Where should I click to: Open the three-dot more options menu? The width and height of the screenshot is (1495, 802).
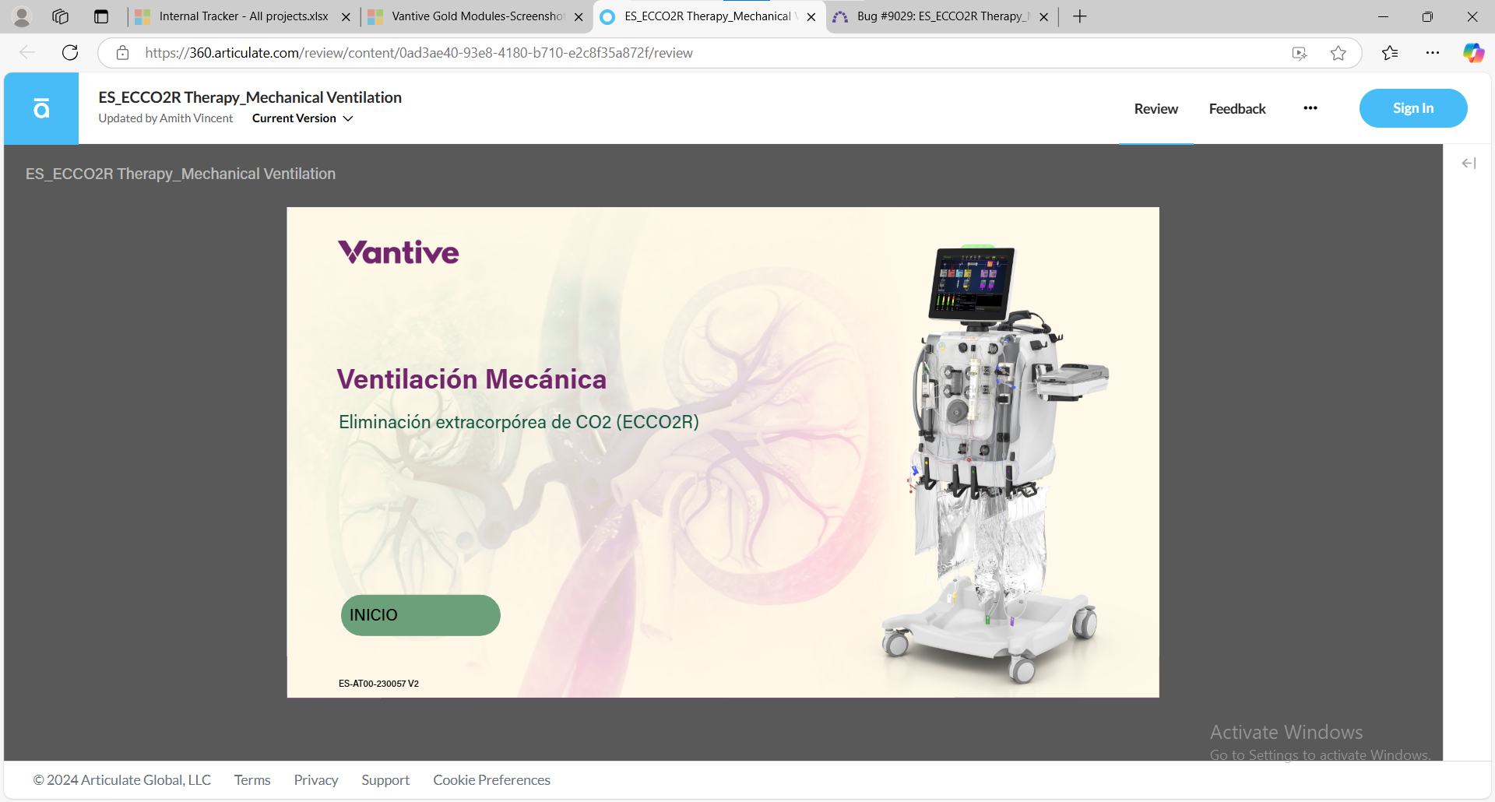(x=1310, y=108)
